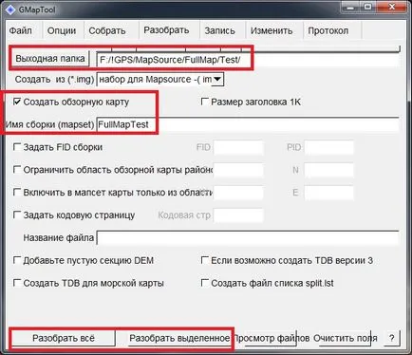Enable Размер заголовка 1K checkbox
This screenshot has height=355, width=412.
(205, 102)
